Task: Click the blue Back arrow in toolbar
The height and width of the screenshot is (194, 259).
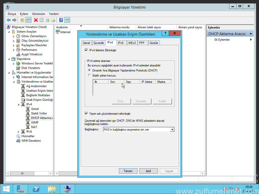Action: 9,20
